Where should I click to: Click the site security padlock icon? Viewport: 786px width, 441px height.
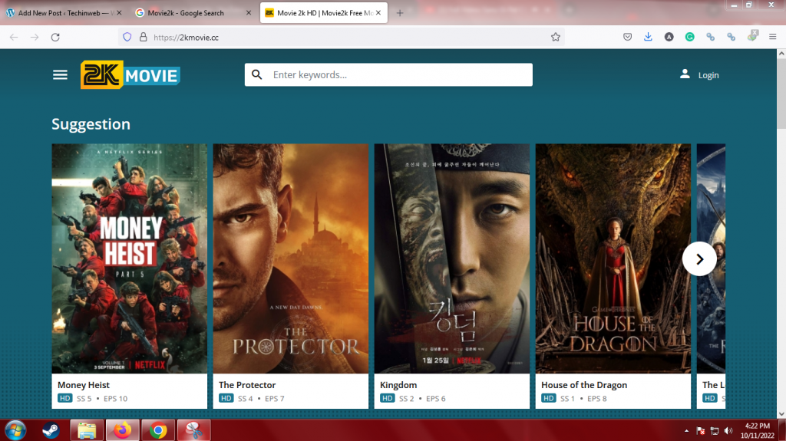[x=144, y=37]
